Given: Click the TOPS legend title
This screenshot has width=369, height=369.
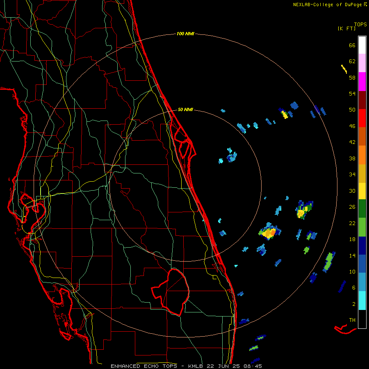Looking at the screenshot, I should click(360, 24).
